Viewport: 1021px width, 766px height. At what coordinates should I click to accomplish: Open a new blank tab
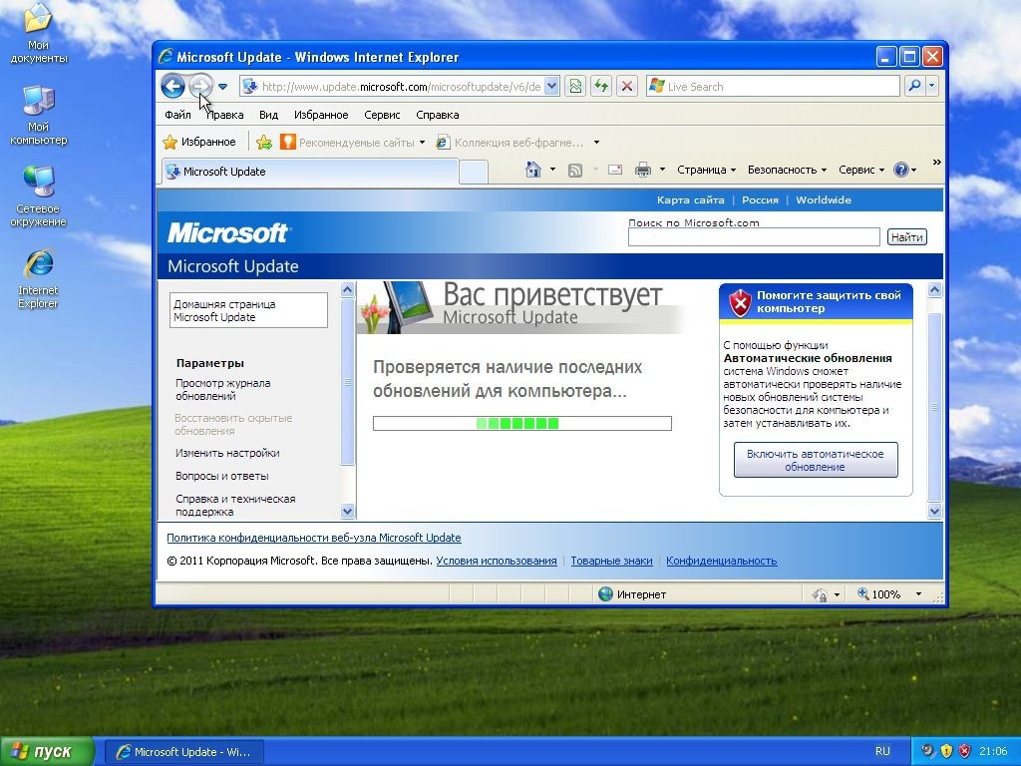pyautogui.click(x=474, y=172)
